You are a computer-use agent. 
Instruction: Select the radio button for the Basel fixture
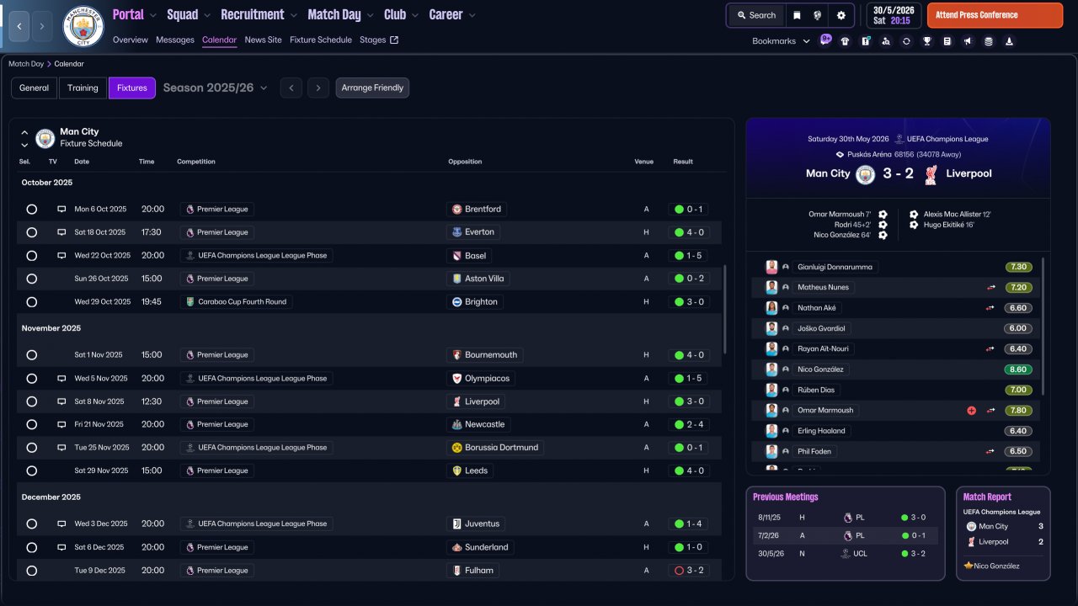coord(32,256)
